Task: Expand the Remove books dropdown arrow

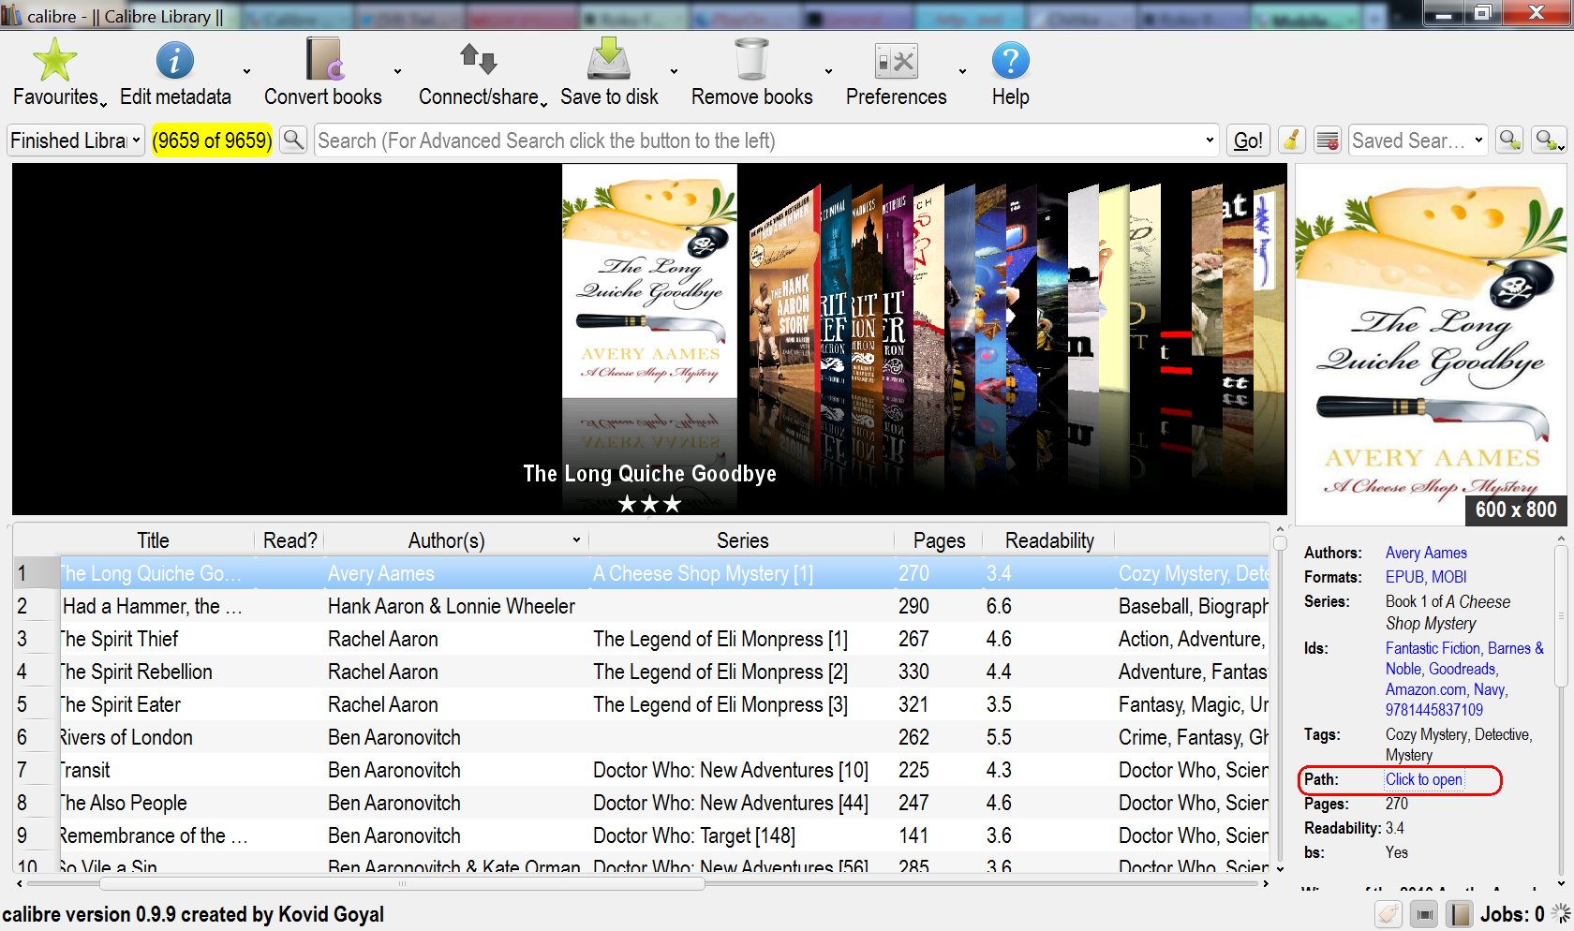Action: coord(828,71)
